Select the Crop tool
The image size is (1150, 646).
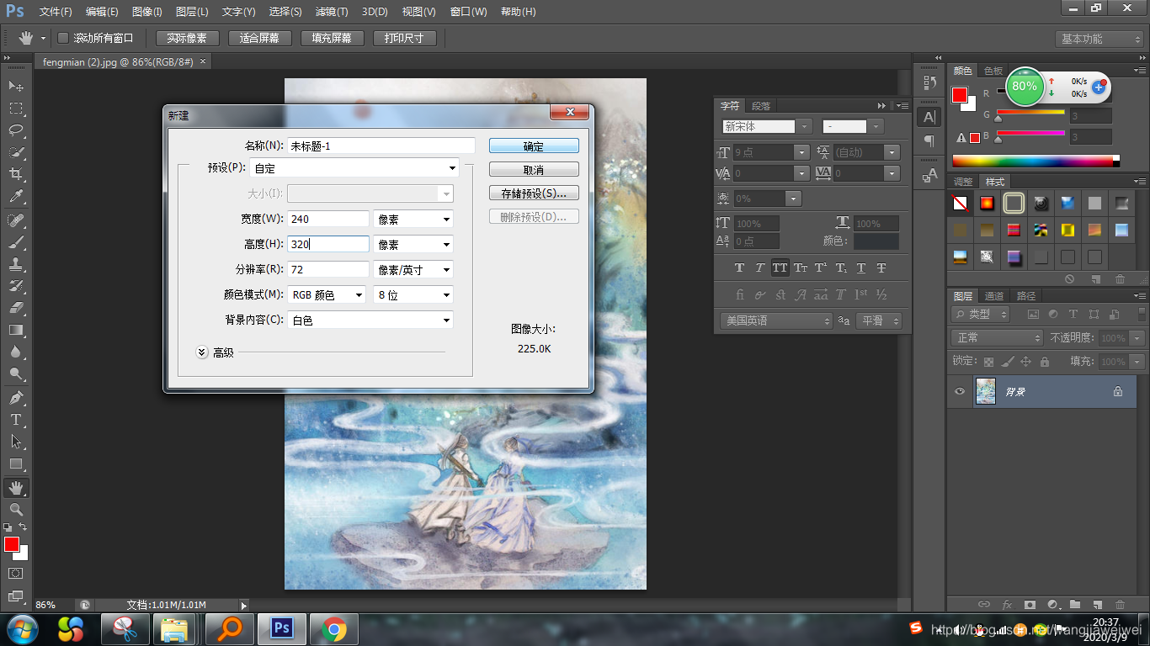click(16, 174)
